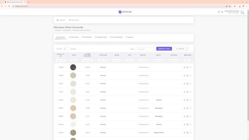Focus the table search input field
249x140 pixels.
(x=145, y=49)
